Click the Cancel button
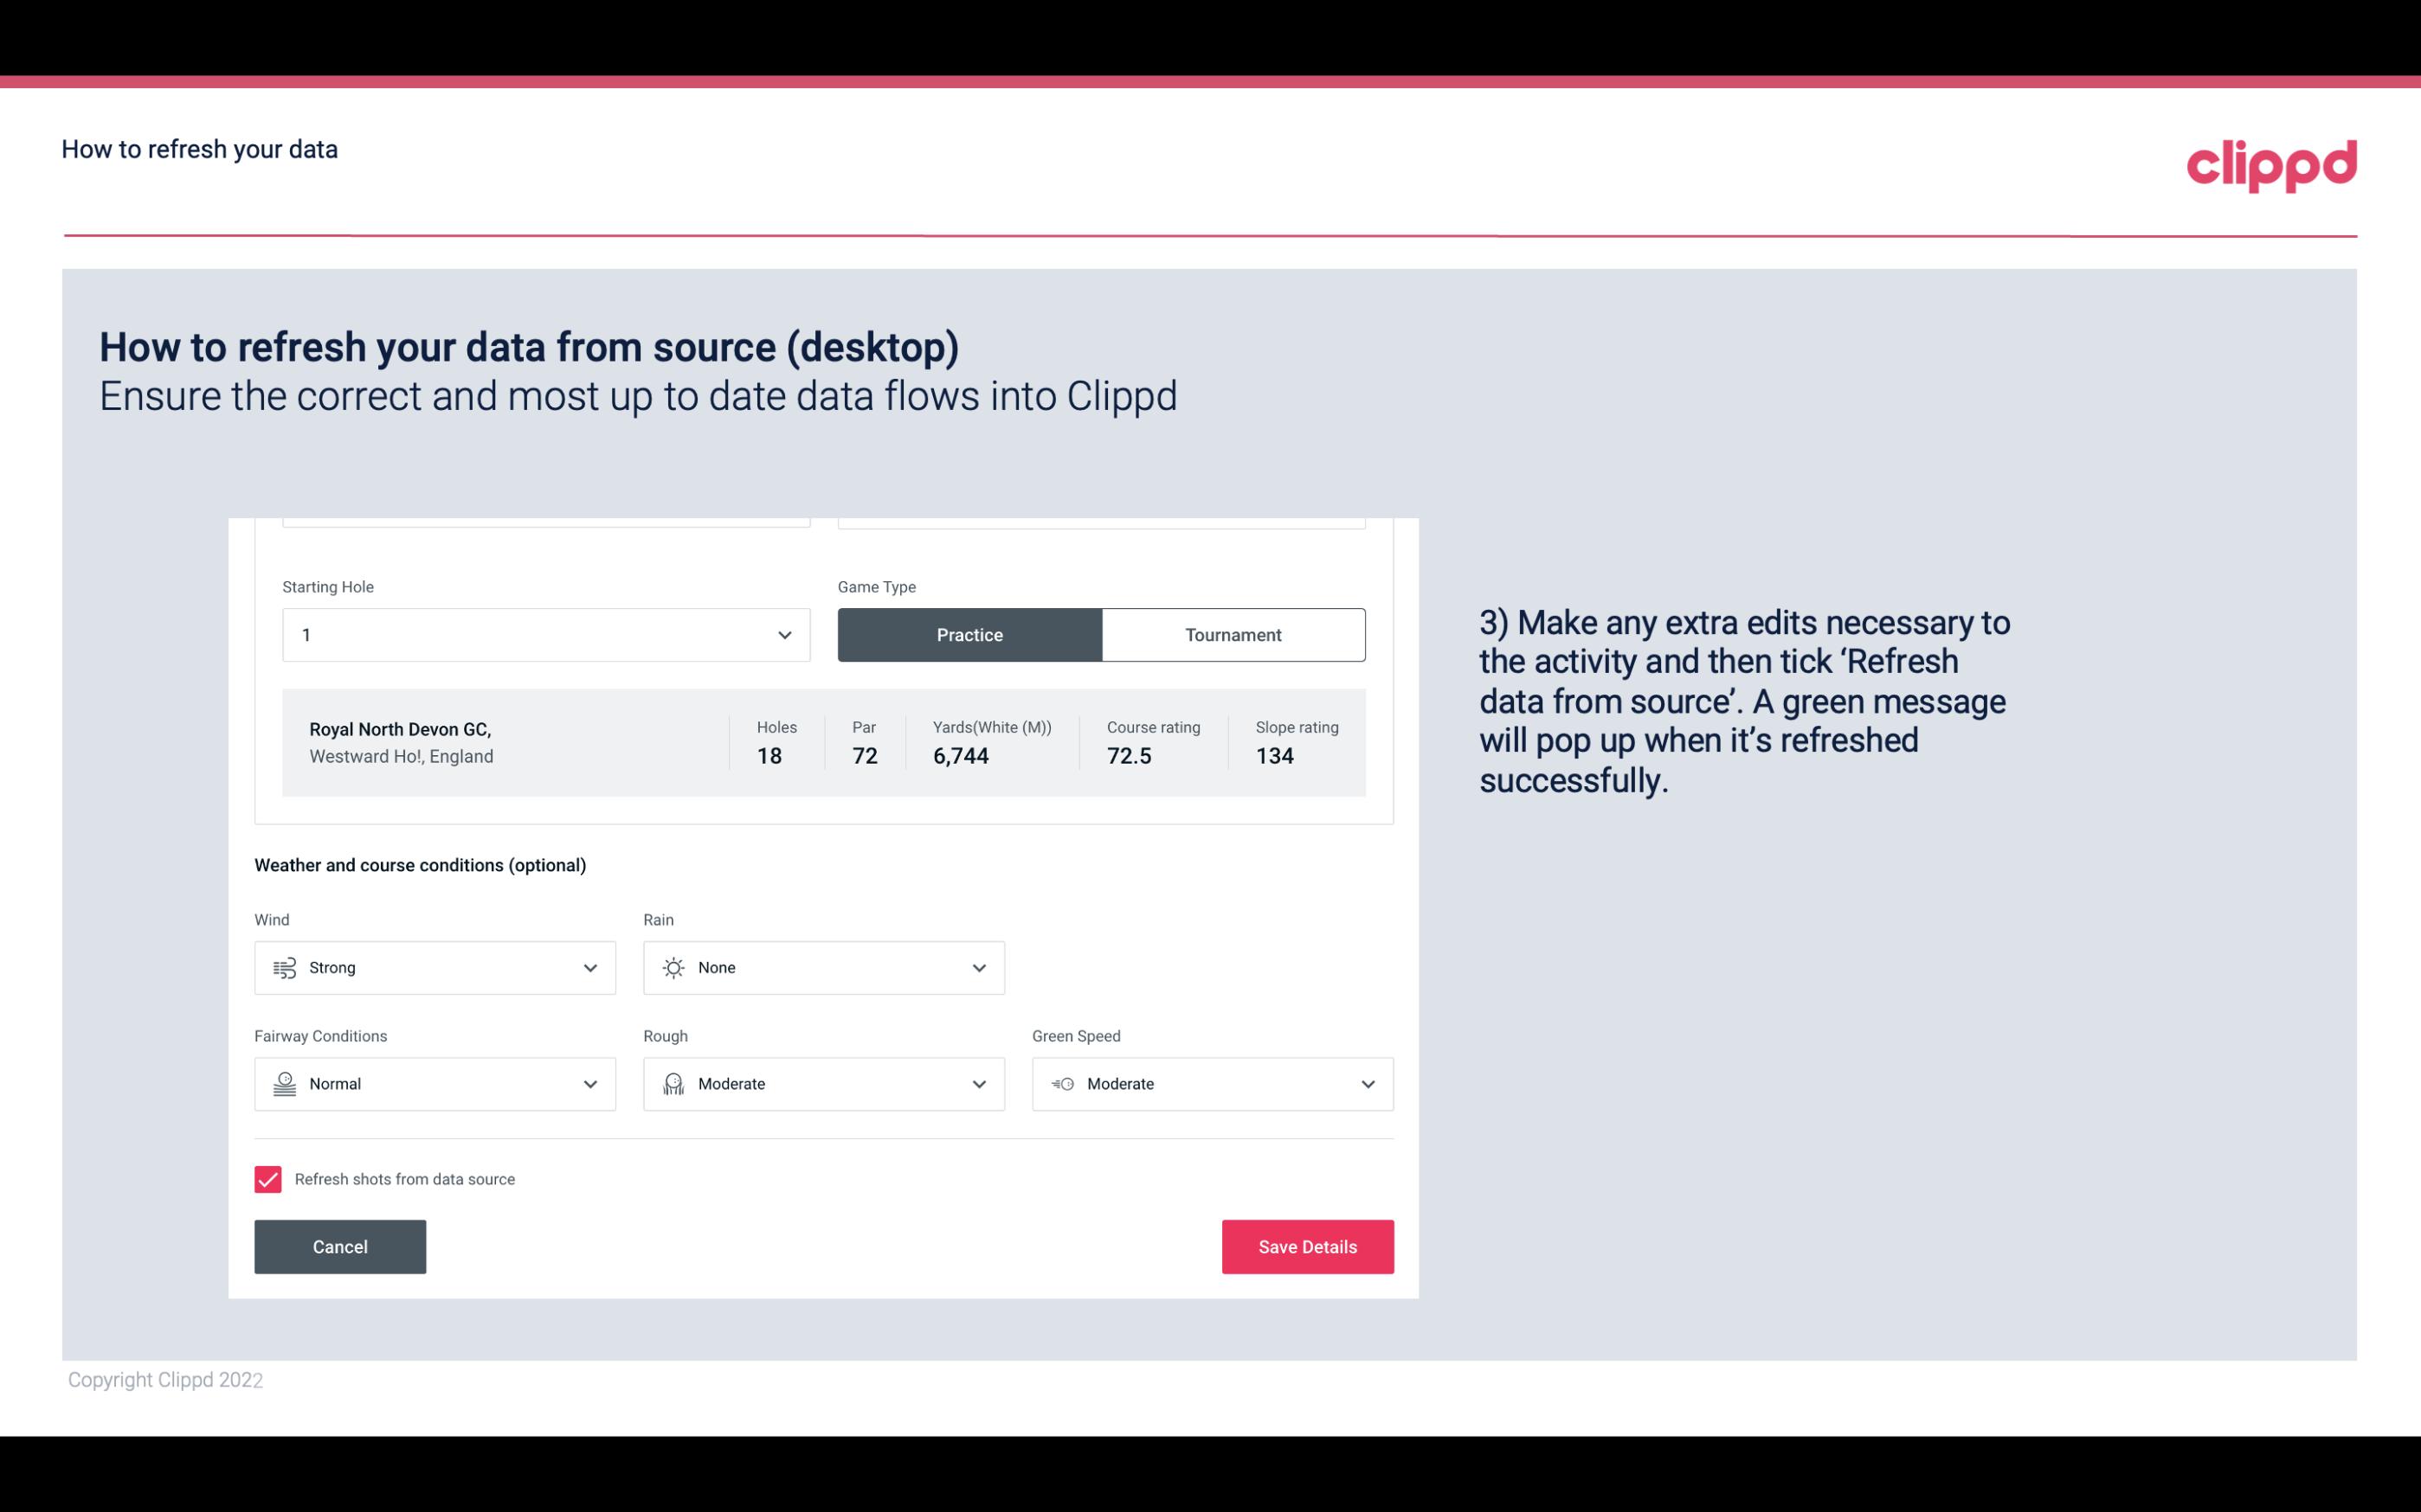Screen dimensions: 2421x1512 340,1246
